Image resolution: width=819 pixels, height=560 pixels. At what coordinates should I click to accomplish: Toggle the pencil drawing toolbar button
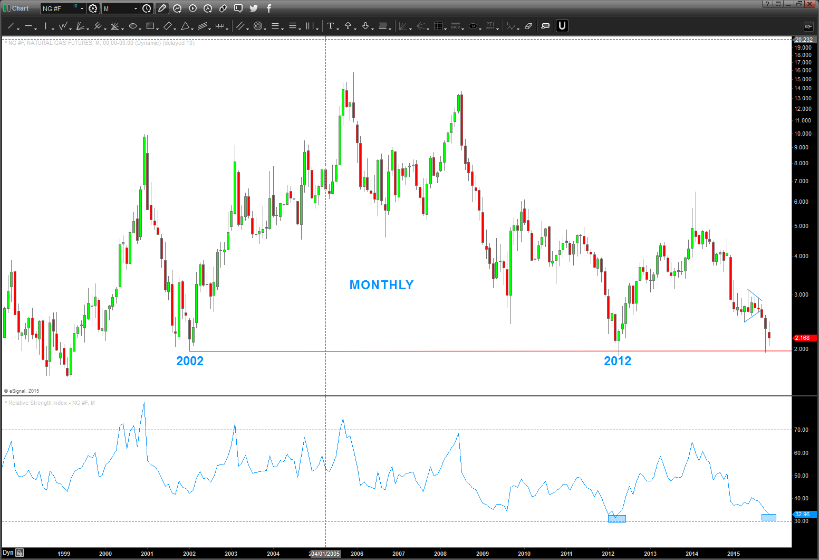(162, 8)
